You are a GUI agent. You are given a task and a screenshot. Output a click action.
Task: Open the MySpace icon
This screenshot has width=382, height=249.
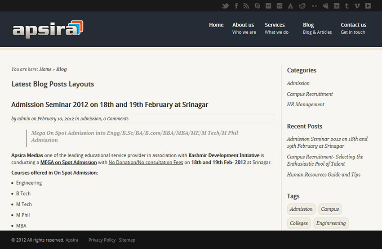tap(325, 5)
